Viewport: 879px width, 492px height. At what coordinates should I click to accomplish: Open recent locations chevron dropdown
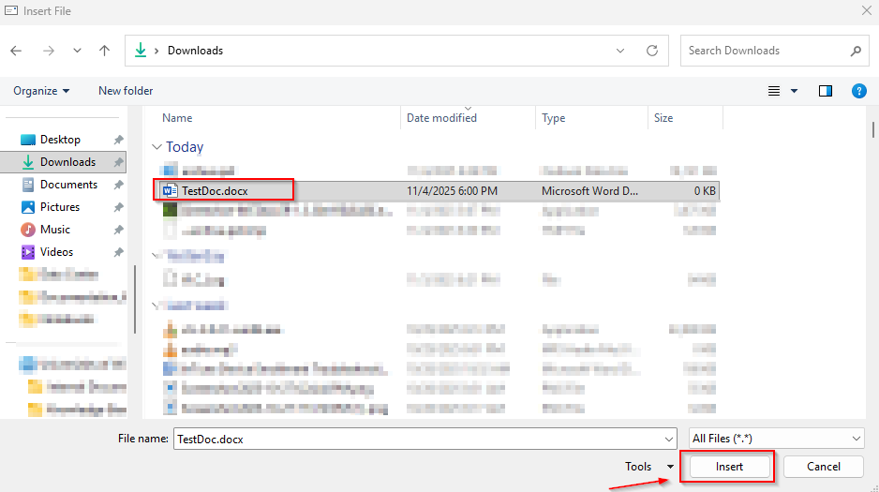[x=77, y=51]
